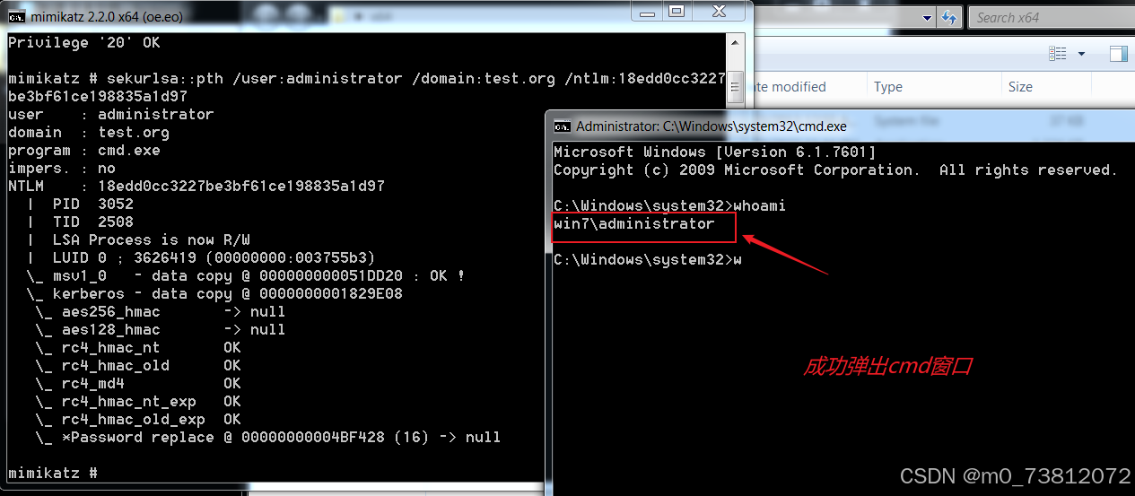Click the "domain : test.org" line

[x=89, y=133]
